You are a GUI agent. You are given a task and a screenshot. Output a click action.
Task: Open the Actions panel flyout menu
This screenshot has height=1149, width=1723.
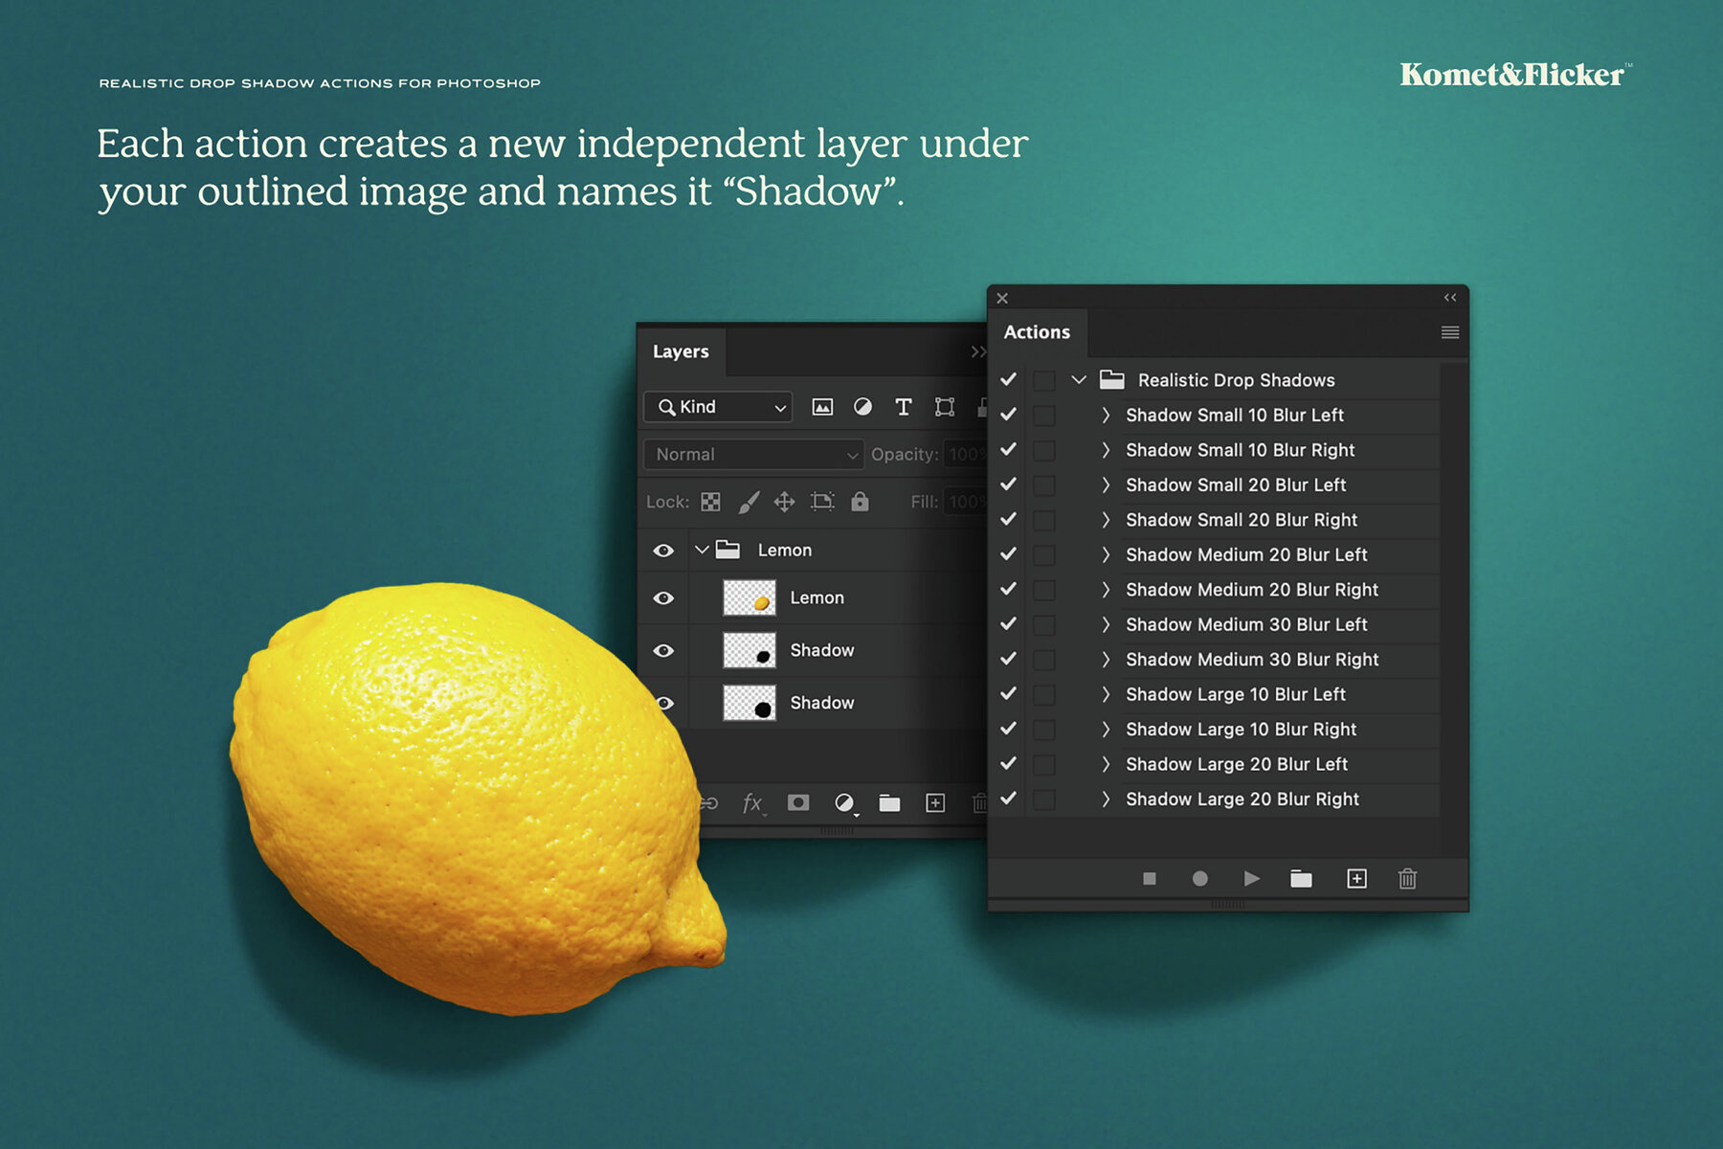pos(1449,332)
